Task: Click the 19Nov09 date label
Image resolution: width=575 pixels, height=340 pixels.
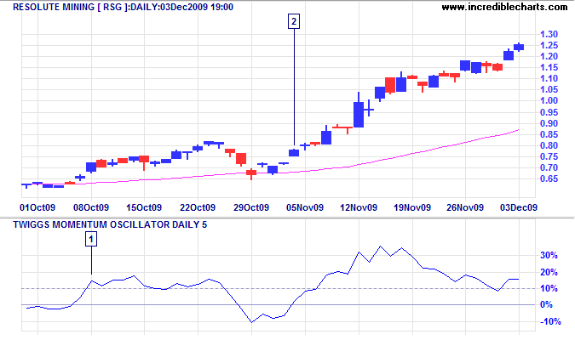Action: pos(411,207)
